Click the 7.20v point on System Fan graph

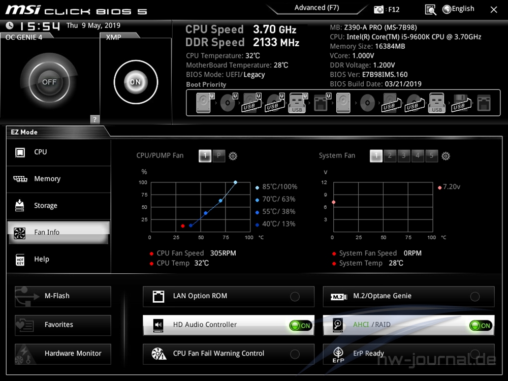(x=334, y=202)
